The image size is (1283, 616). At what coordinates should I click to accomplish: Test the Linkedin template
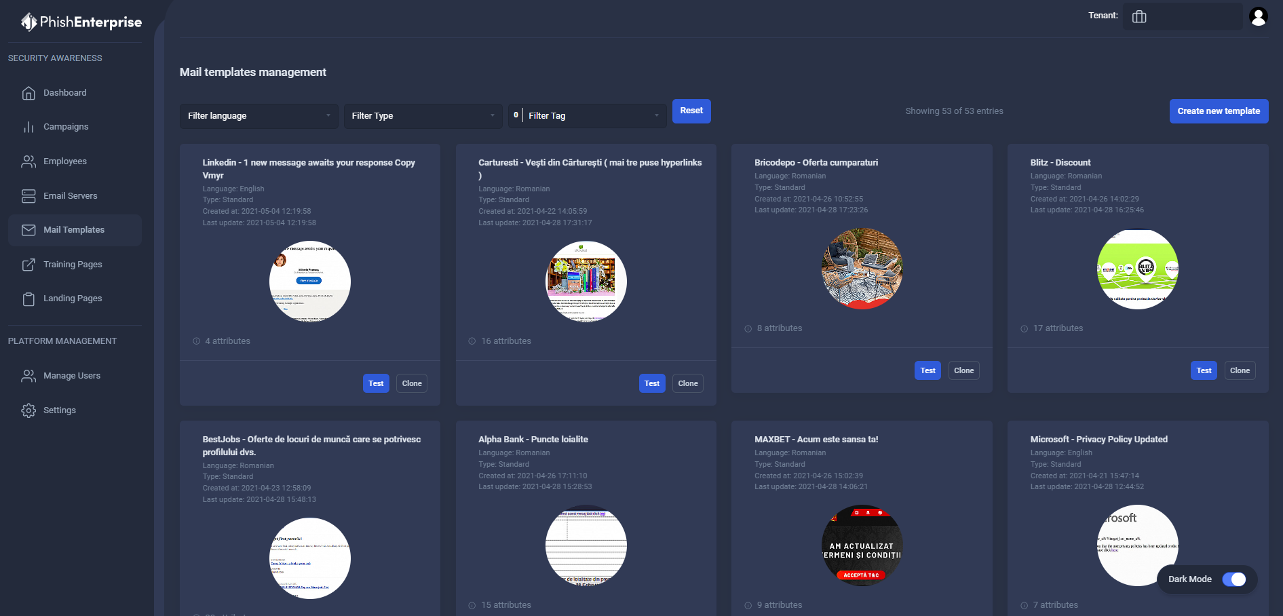(x=376, y=383)
